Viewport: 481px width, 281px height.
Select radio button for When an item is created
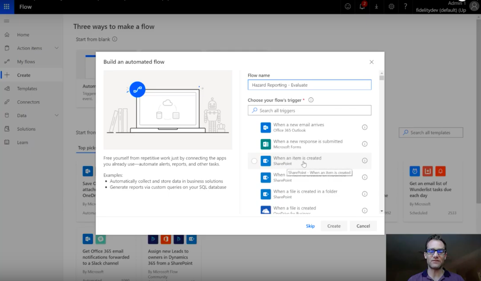tap(254, 161)
